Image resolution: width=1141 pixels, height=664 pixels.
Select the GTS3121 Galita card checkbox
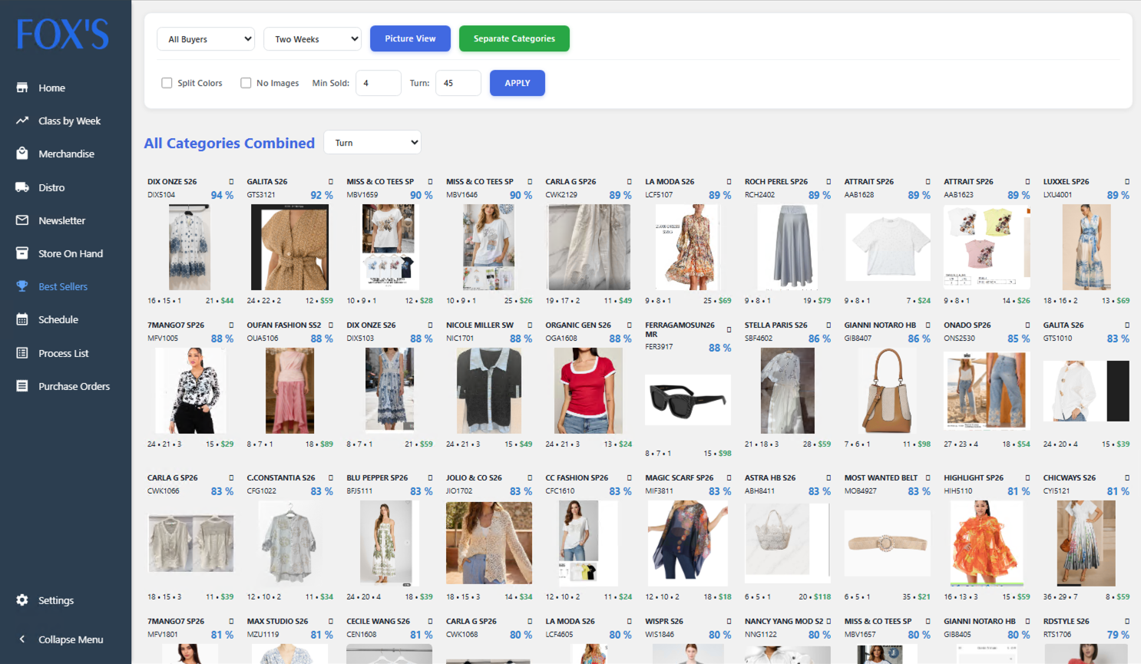[x=331, y=182]
